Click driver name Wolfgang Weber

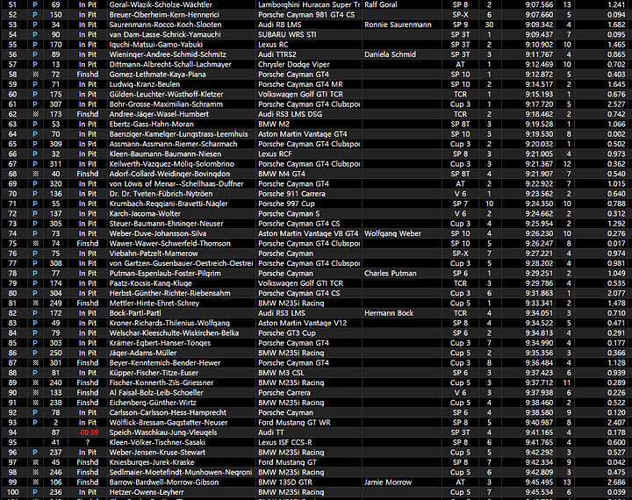click(392, 233)
